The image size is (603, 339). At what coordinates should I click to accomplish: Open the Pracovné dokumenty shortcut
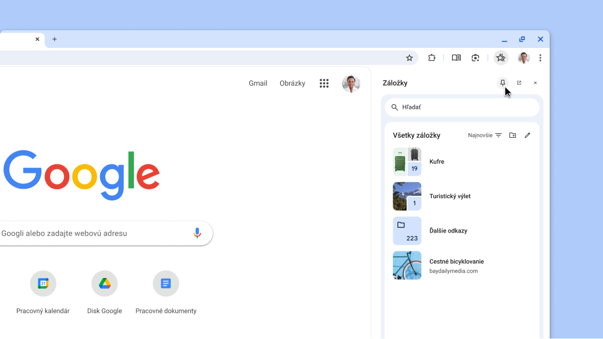pos(166,292)
